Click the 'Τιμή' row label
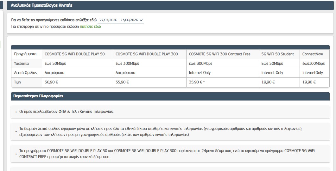336x171 pixels. tap(27, 82)
